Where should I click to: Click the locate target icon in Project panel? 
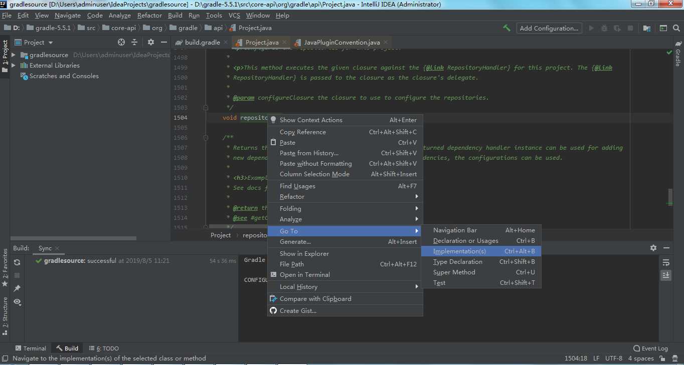click(x=121, y=42)
